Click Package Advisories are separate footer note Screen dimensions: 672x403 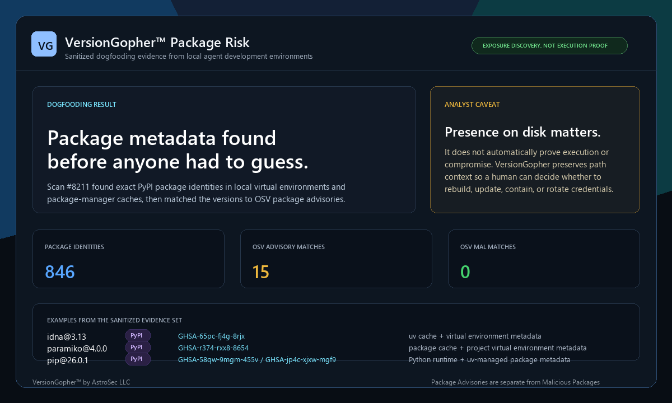[x=515, y=382]
